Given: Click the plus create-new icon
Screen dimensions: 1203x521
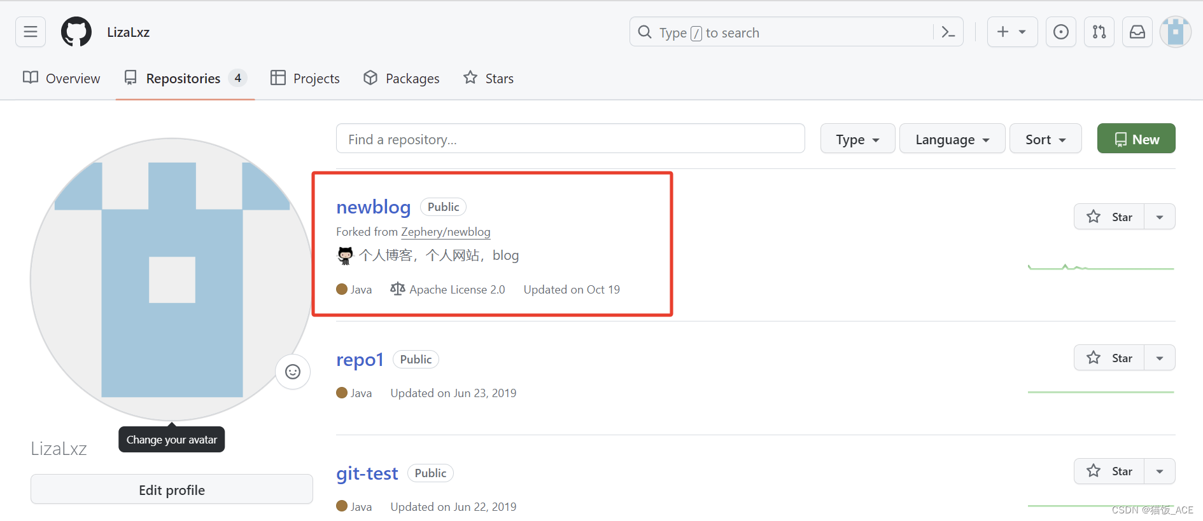Looking at the screenshot, I should click(x=1003, y=32).
